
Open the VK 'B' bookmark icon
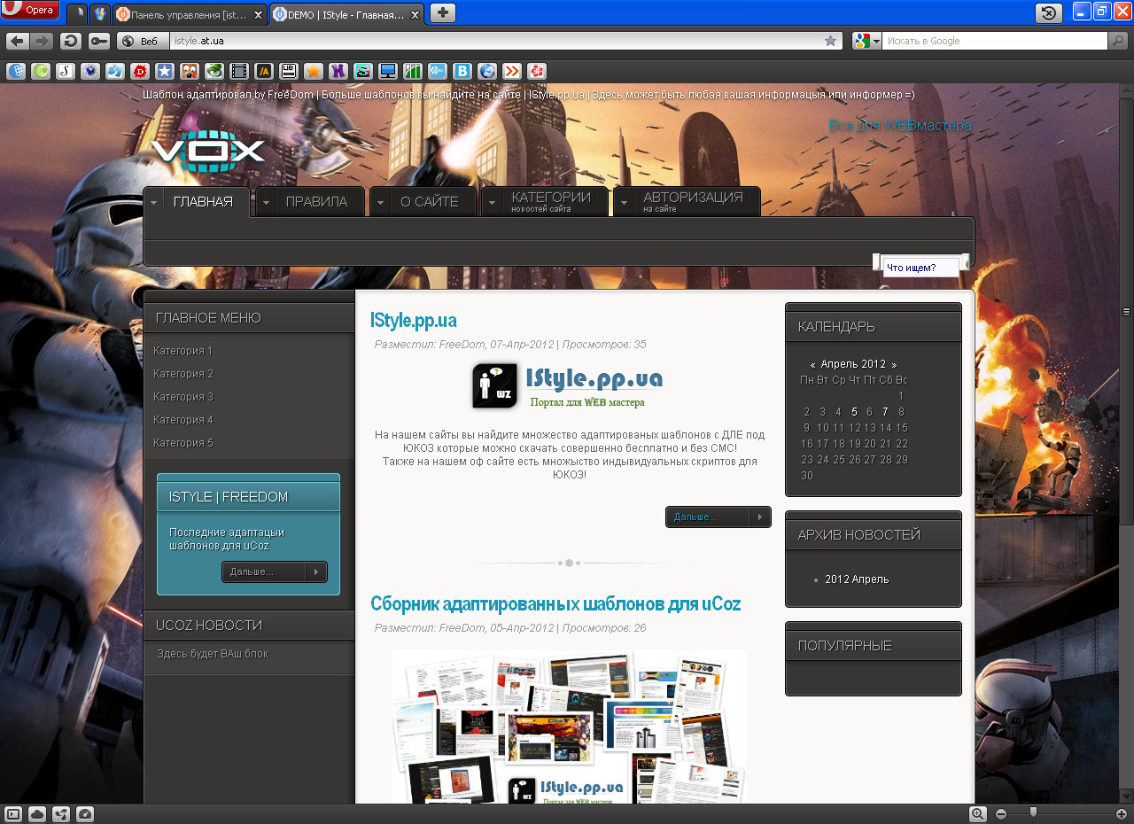[x=462, y=72]
